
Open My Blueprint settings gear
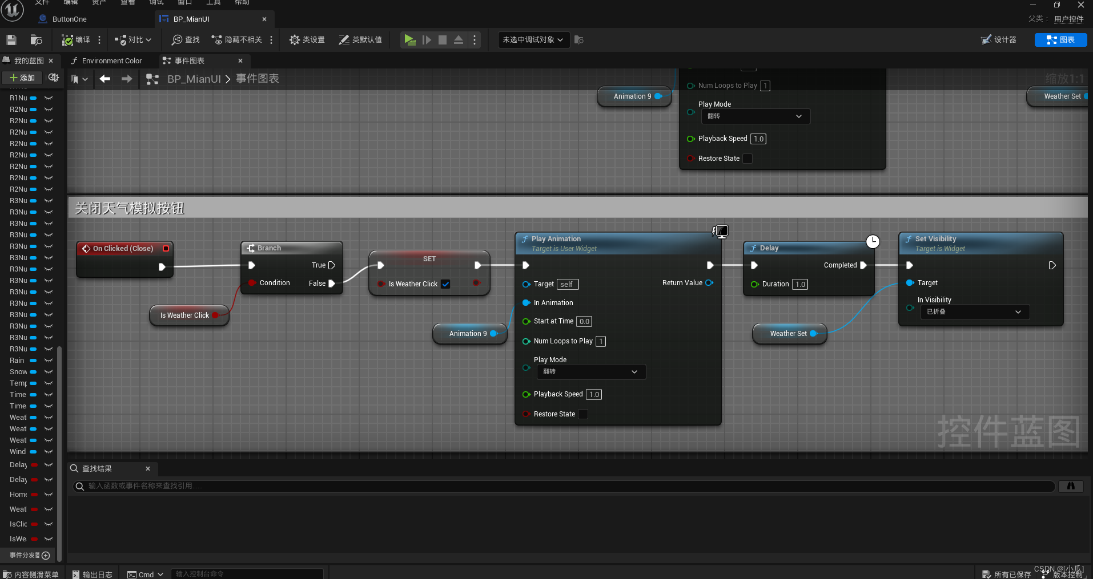[x=54, y=78]
